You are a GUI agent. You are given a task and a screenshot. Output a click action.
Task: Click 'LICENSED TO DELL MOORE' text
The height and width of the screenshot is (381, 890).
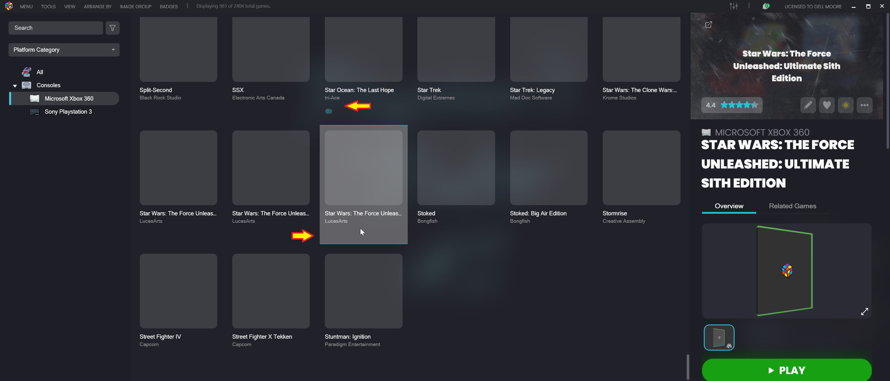813,7
